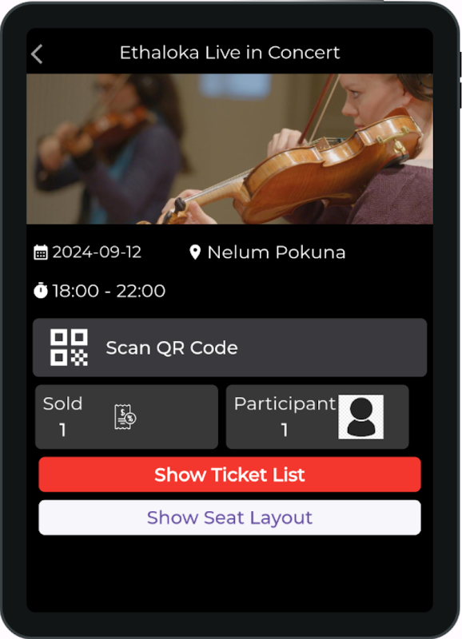Click the ticket receipt icon in Sold card

coord(125,416)
